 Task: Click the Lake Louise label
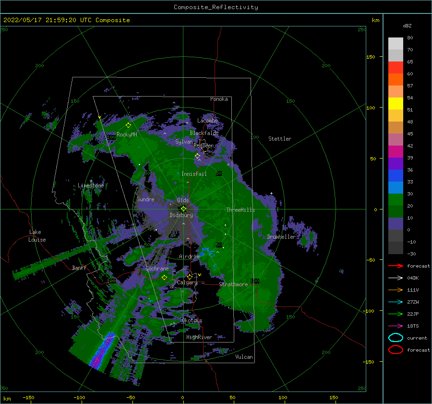(x=37, y=236)
